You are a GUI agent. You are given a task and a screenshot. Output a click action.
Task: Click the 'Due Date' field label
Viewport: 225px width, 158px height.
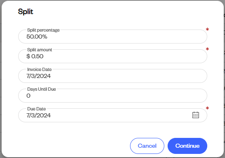click(x=37, y=109)
